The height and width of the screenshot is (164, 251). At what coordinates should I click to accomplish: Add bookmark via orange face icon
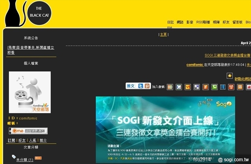(240, 87)
